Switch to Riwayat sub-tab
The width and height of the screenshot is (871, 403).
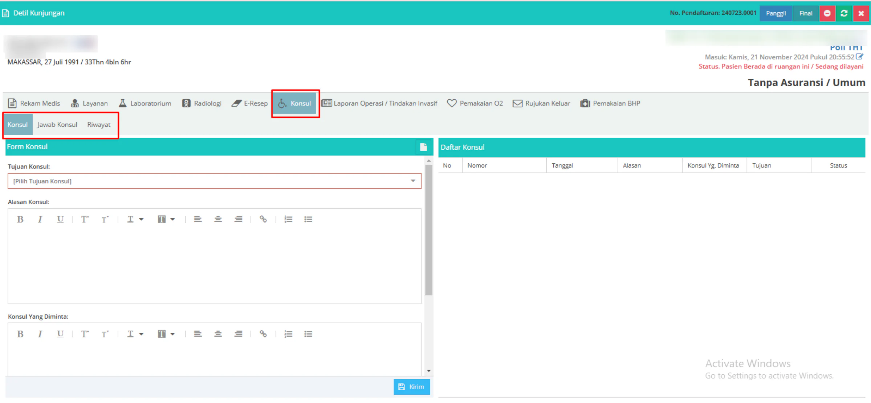99,124
